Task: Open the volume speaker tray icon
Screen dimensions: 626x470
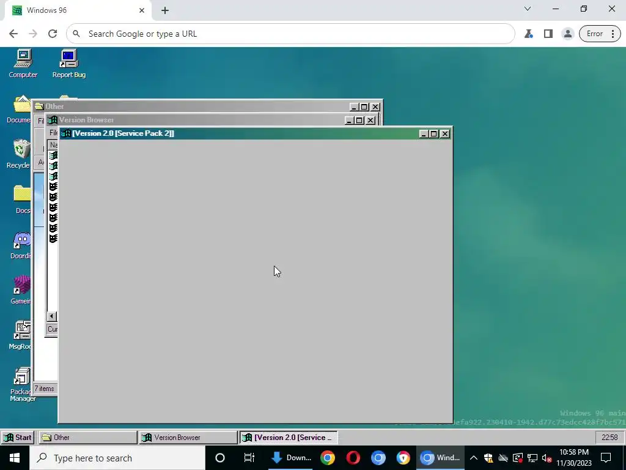Action: [547, 458]
